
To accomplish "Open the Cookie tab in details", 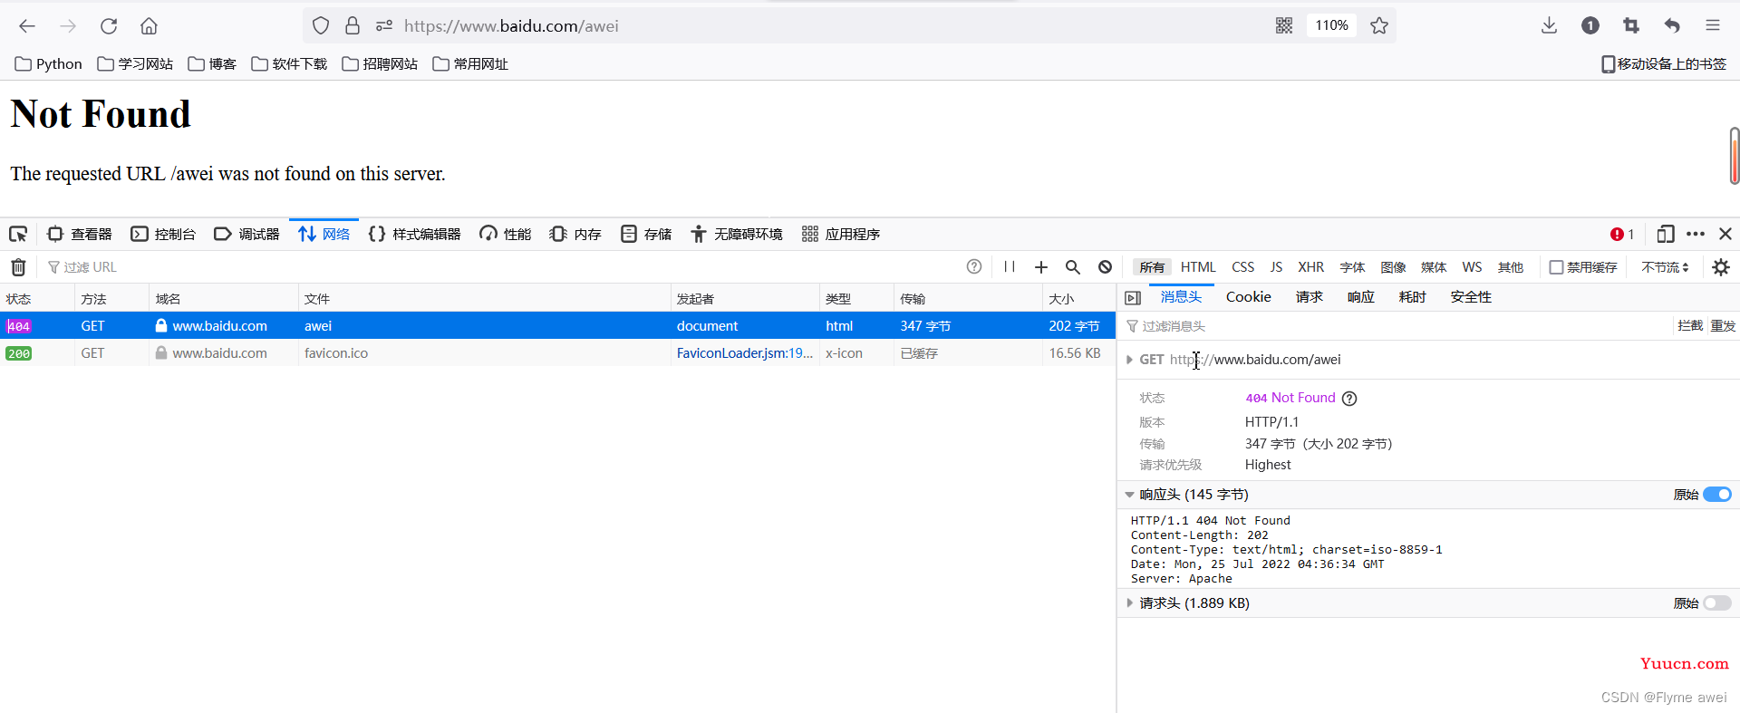I will pyautogui.click(x=1248, y=297).
